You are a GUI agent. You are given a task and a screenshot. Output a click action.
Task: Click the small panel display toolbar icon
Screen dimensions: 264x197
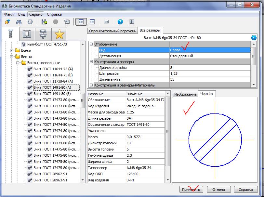106,22
